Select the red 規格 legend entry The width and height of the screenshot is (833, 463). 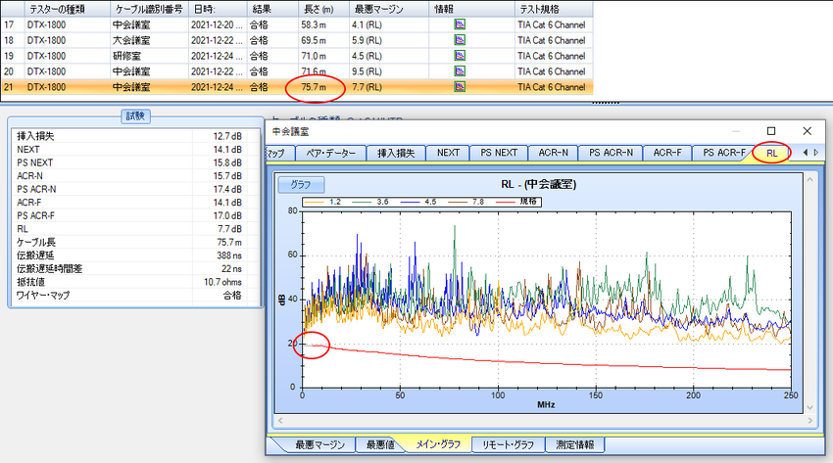click(516, 202)
